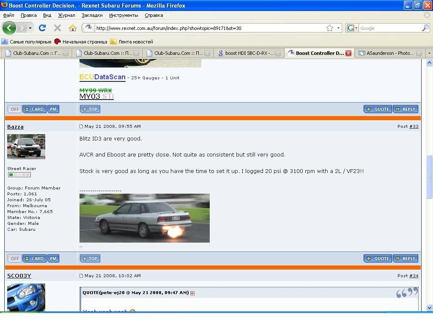This screenshot has width=433, height=335.
Task: Click QUOTE button above Bazza's post
Action: [x=378, y=109]
